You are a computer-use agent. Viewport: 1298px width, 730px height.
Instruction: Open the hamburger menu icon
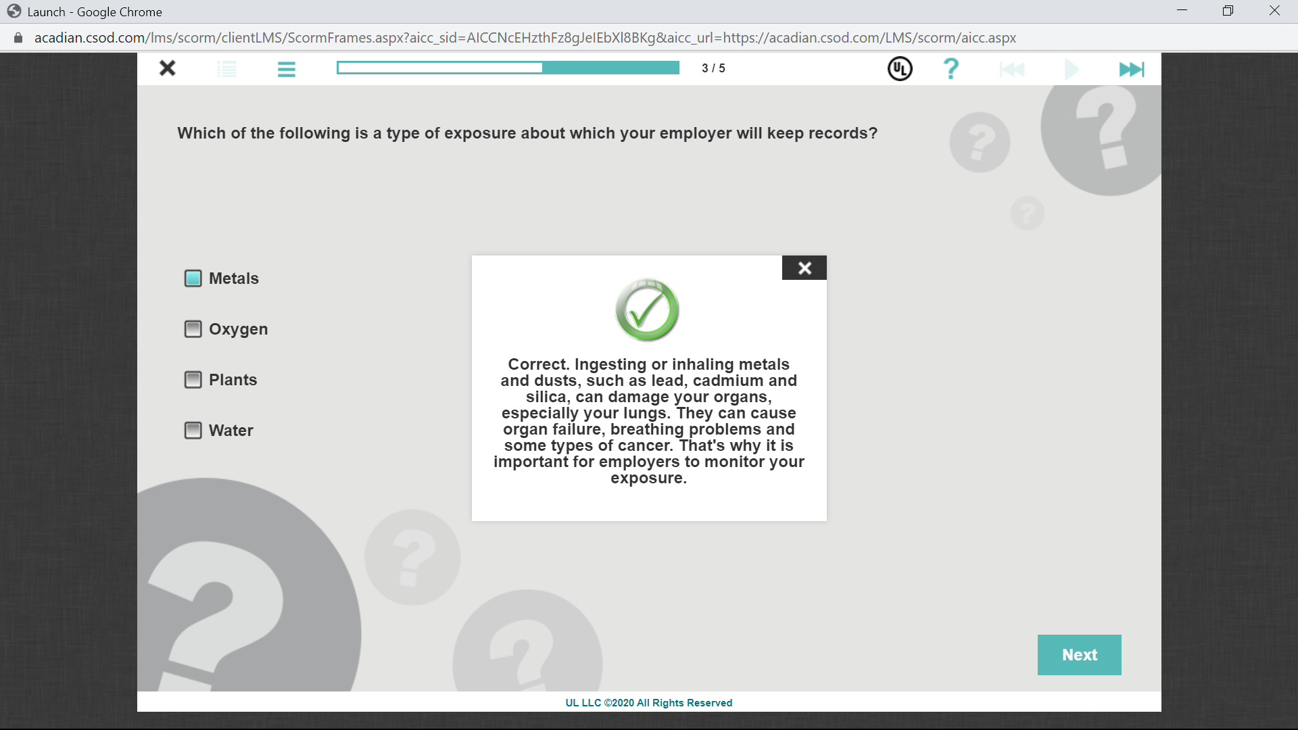[286, 69]
